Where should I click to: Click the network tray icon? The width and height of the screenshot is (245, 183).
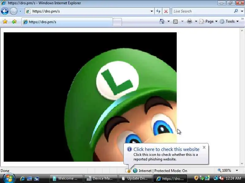(216, 178)
